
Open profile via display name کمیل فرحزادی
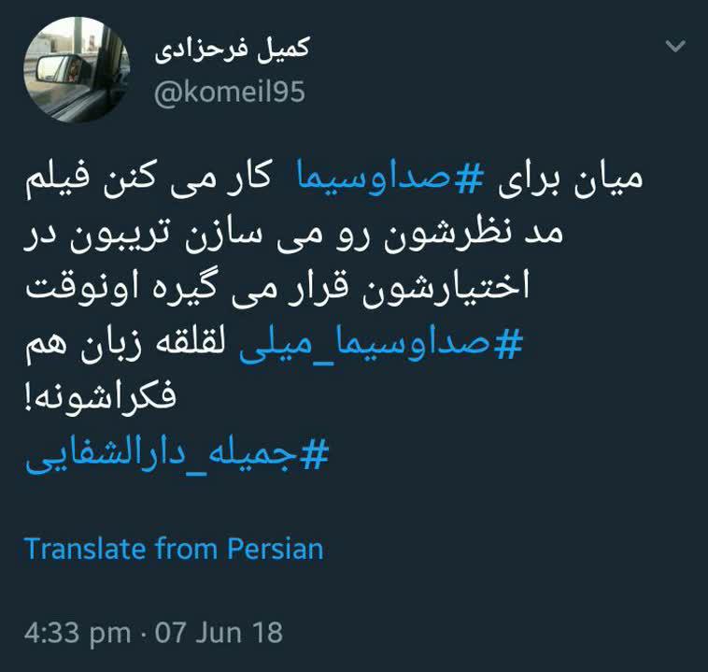pos(232,50)
